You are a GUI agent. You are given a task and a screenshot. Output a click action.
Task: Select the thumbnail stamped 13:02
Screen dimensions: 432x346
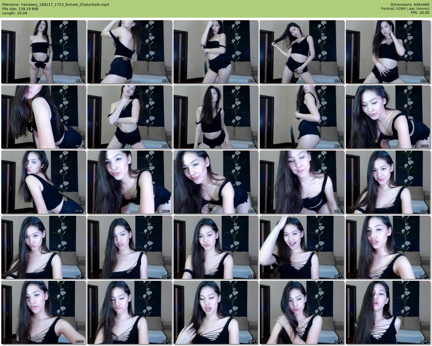coord(215,247)
